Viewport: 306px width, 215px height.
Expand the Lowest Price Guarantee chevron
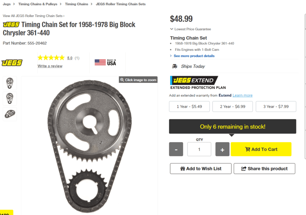point(172,29)
